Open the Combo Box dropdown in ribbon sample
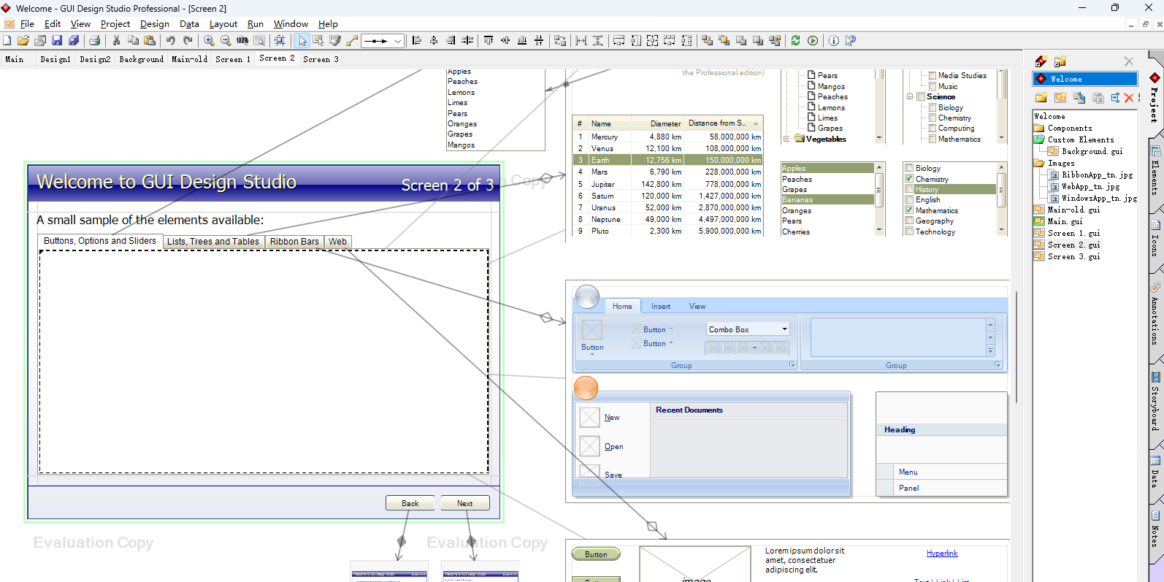This screenshot has height=582, width=1164. coord(785,329)
